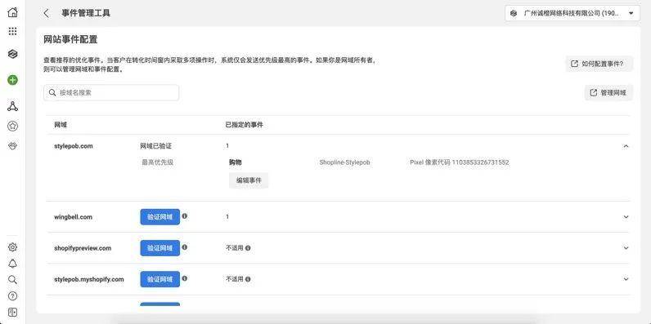Image resolution: width=651 pixels, height=324 pixels.
Task: Click the layered business icon in sidebar
Action: [13, 54]
